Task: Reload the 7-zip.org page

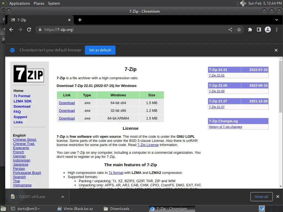Action: click(29, 30)
